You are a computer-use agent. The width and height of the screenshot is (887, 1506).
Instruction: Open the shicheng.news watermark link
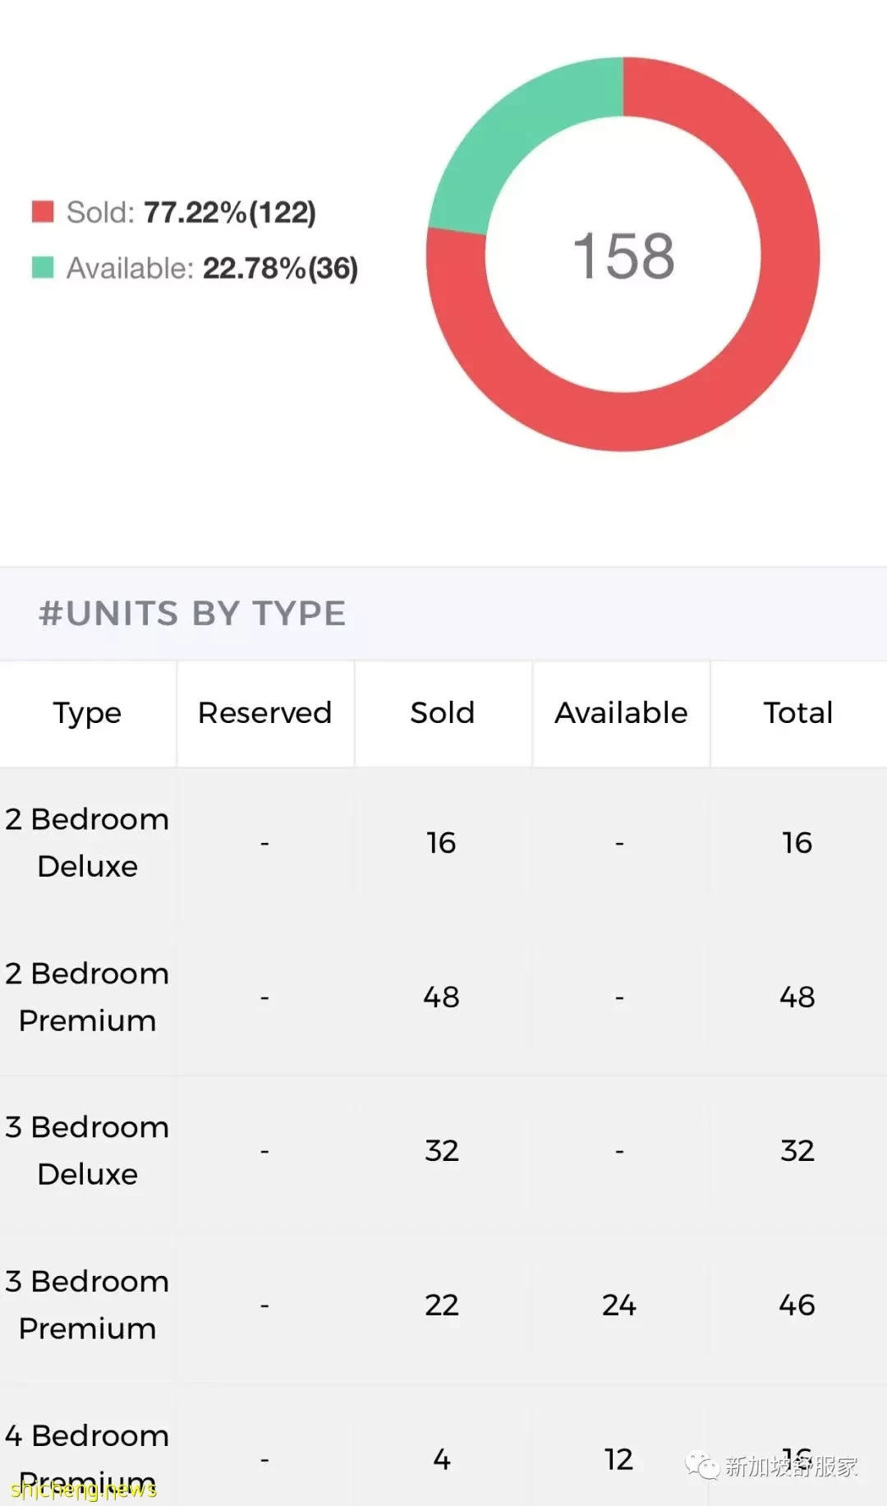tap(83, 1489)
